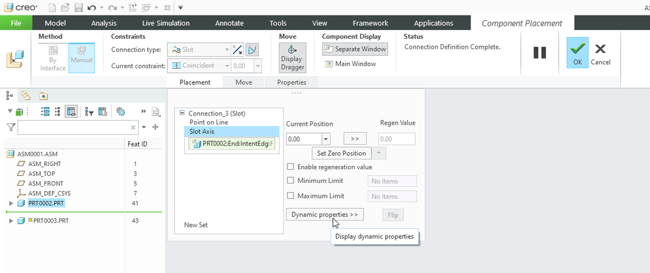Image resolution: width=650 pixels, height=273 pixels.
Task: Switch to the Annotate ribbon tab
Action: (229, 23)
